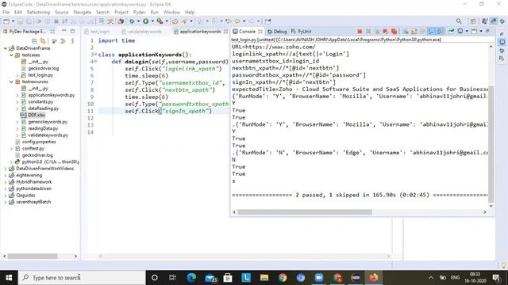Expand the HybridFramework project
The image size is (508, 285).
[6, 182]
